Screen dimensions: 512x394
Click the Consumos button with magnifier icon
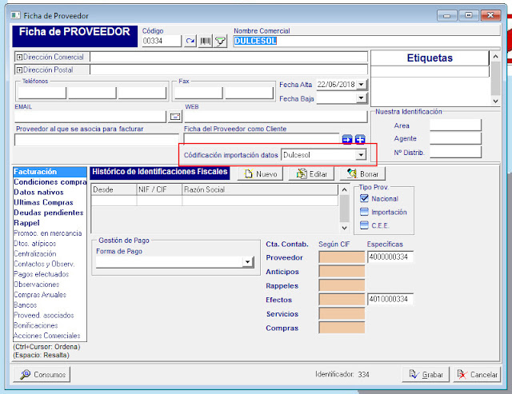[x=44, y=374]
